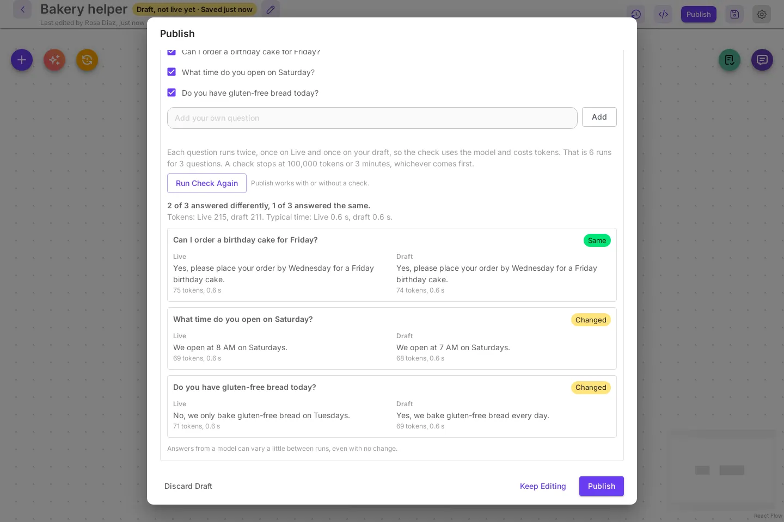Go back with the arrow beside Bakery helper
This screenshot has width=784, height=522.
22,9
